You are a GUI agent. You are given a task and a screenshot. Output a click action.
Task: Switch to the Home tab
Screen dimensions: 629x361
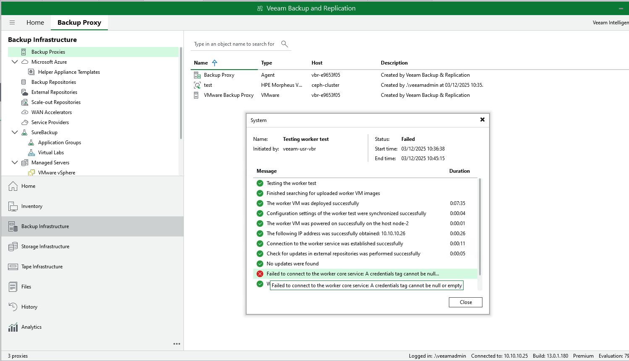[35, 23]
